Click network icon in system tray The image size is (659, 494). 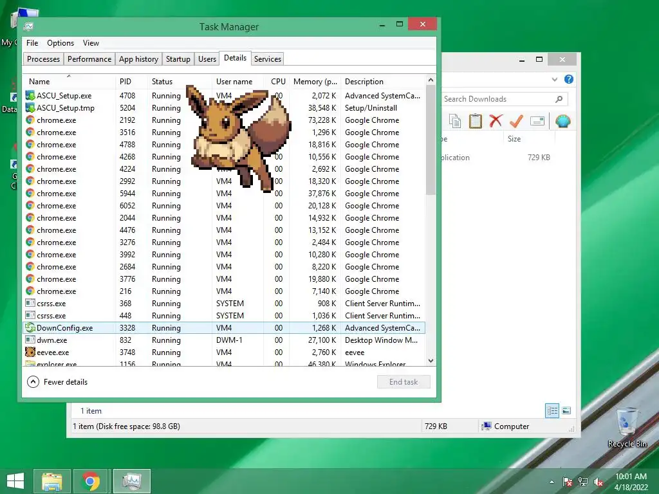[x=582, y=482]
